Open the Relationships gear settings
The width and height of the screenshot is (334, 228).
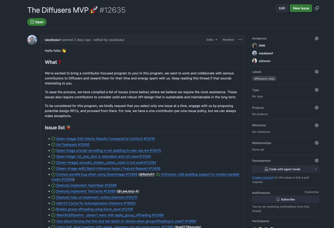[316, 143]
